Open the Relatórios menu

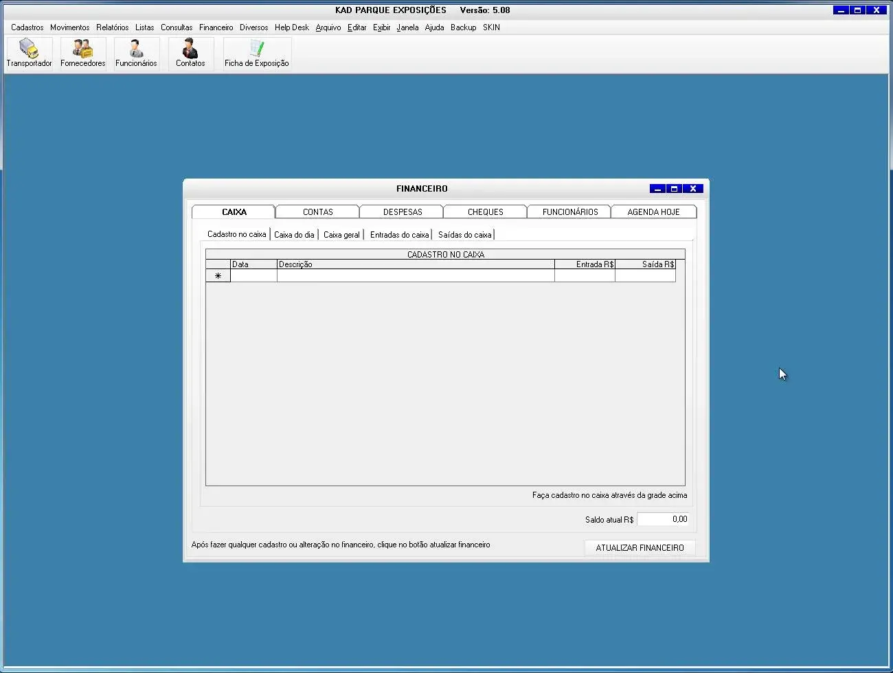[113, 27]
